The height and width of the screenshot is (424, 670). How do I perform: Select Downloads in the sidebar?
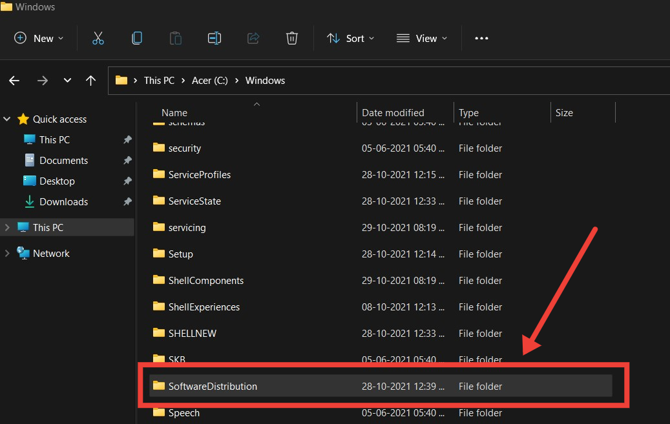tap(63, 202)
